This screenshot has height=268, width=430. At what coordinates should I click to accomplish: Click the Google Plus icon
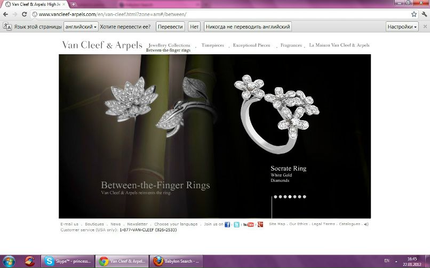[x=260, y=224]
